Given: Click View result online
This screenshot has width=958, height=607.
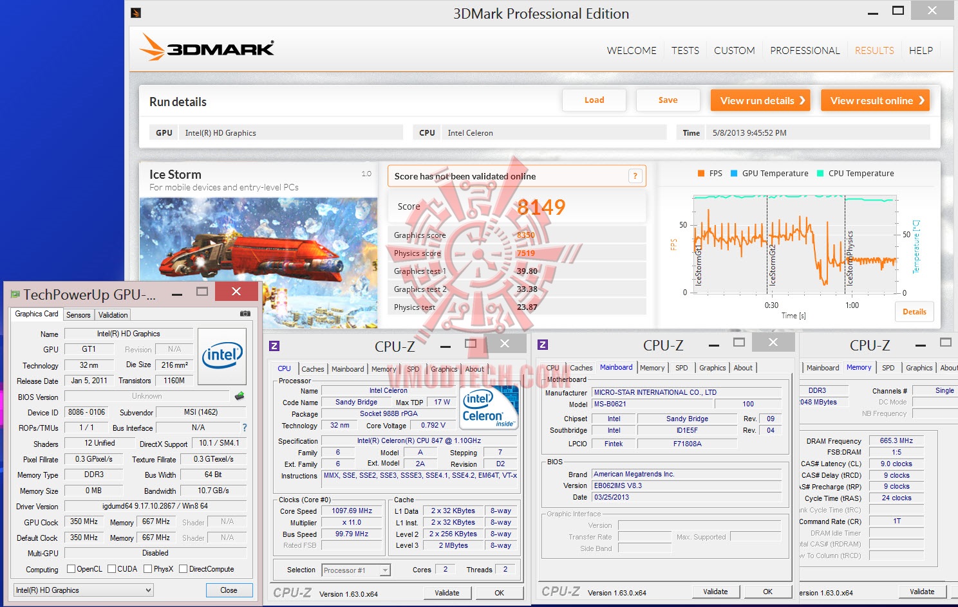Looking at the screenshot, I should tap(875, 100).
